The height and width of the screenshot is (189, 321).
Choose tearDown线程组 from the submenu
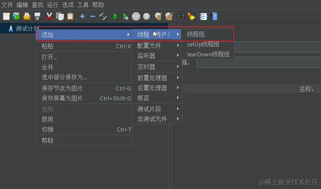pos(207,54)
